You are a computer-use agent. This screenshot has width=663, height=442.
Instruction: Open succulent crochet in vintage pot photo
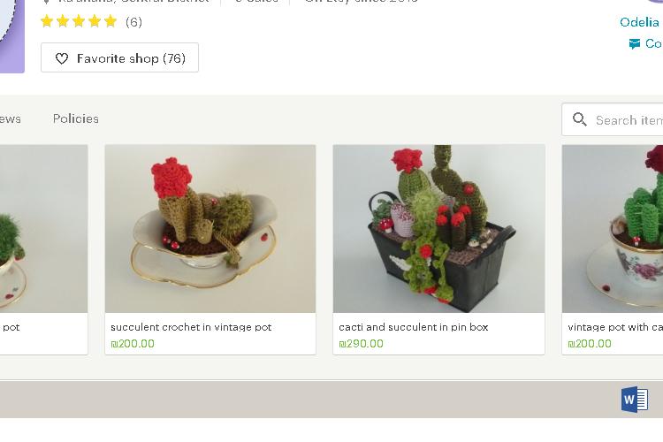click(x=210, y=229)
